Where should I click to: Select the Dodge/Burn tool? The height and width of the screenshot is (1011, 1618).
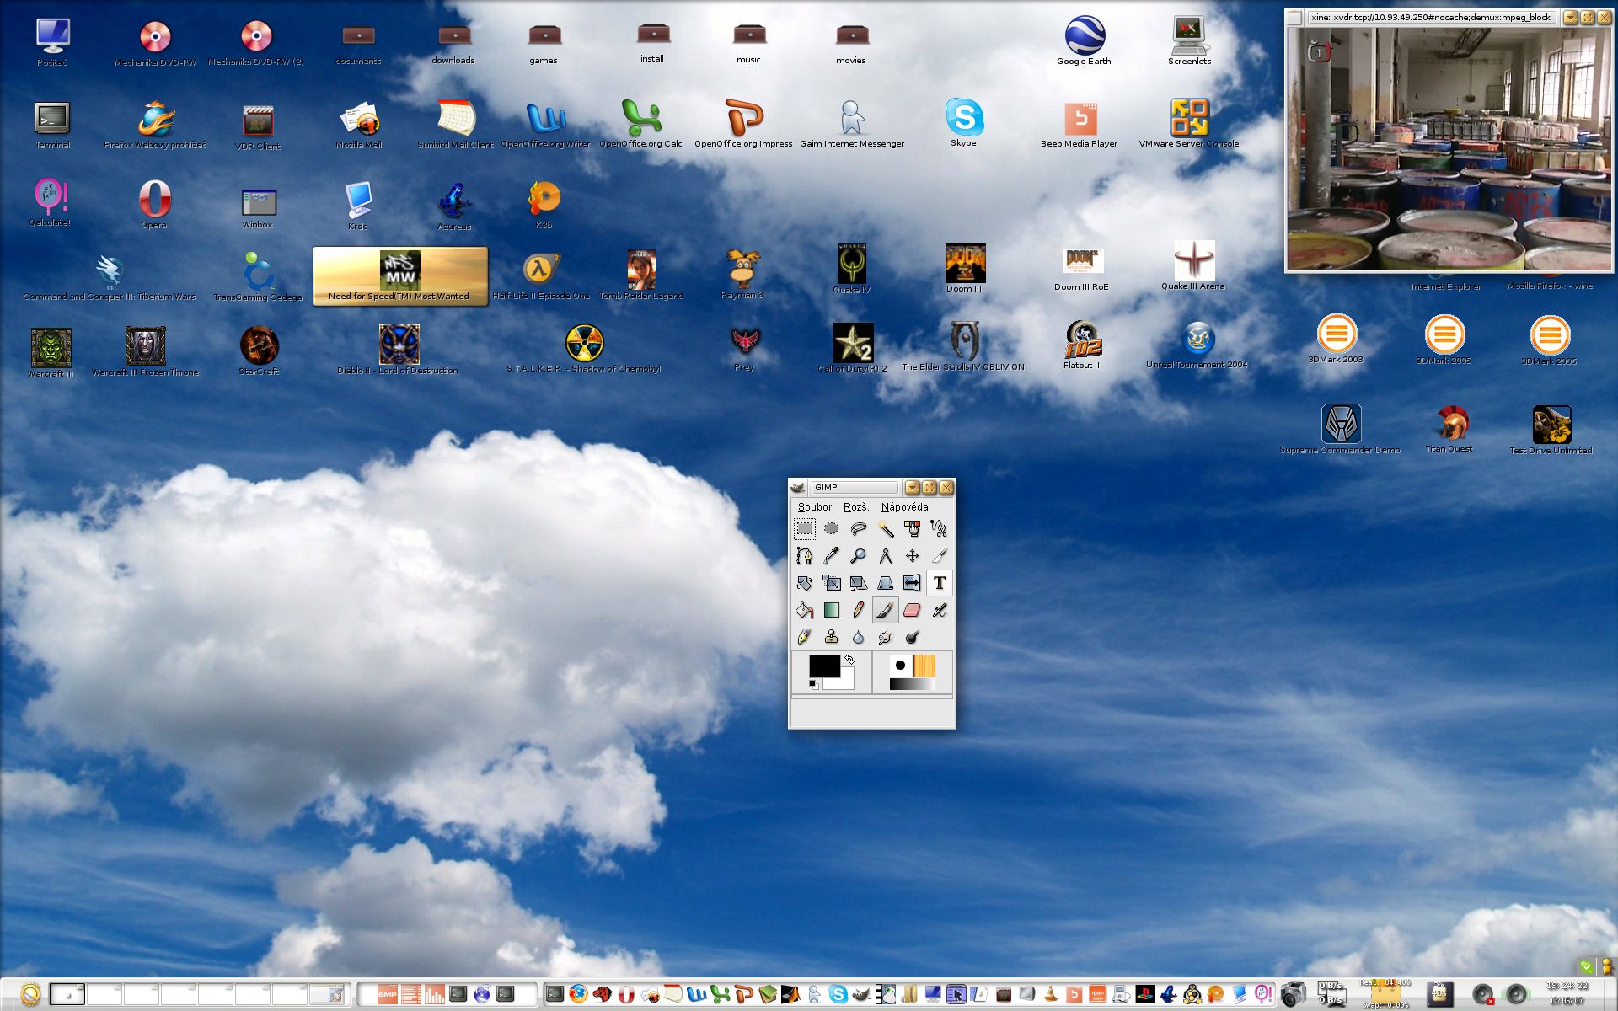[913, 637]
